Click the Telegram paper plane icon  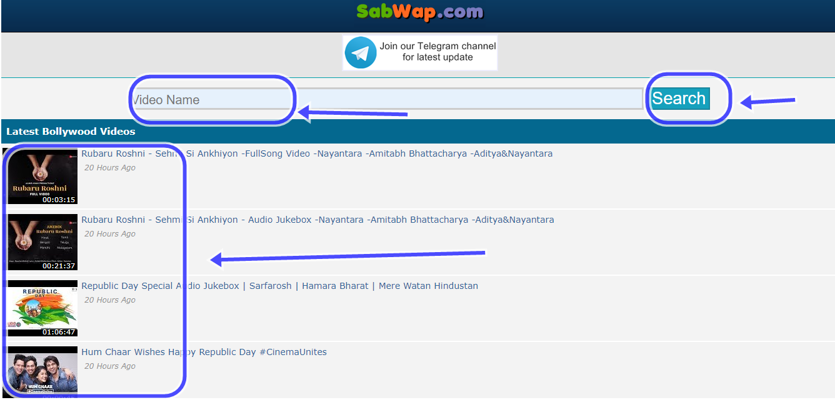361,52
